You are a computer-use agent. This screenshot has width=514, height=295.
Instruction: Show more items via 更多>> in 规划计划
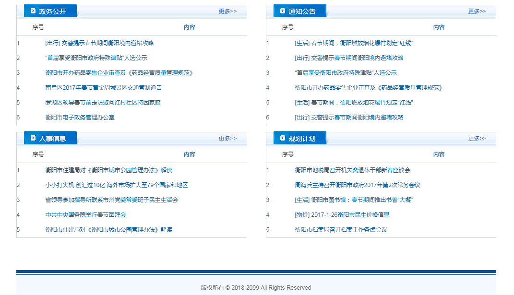click(477, 138)
